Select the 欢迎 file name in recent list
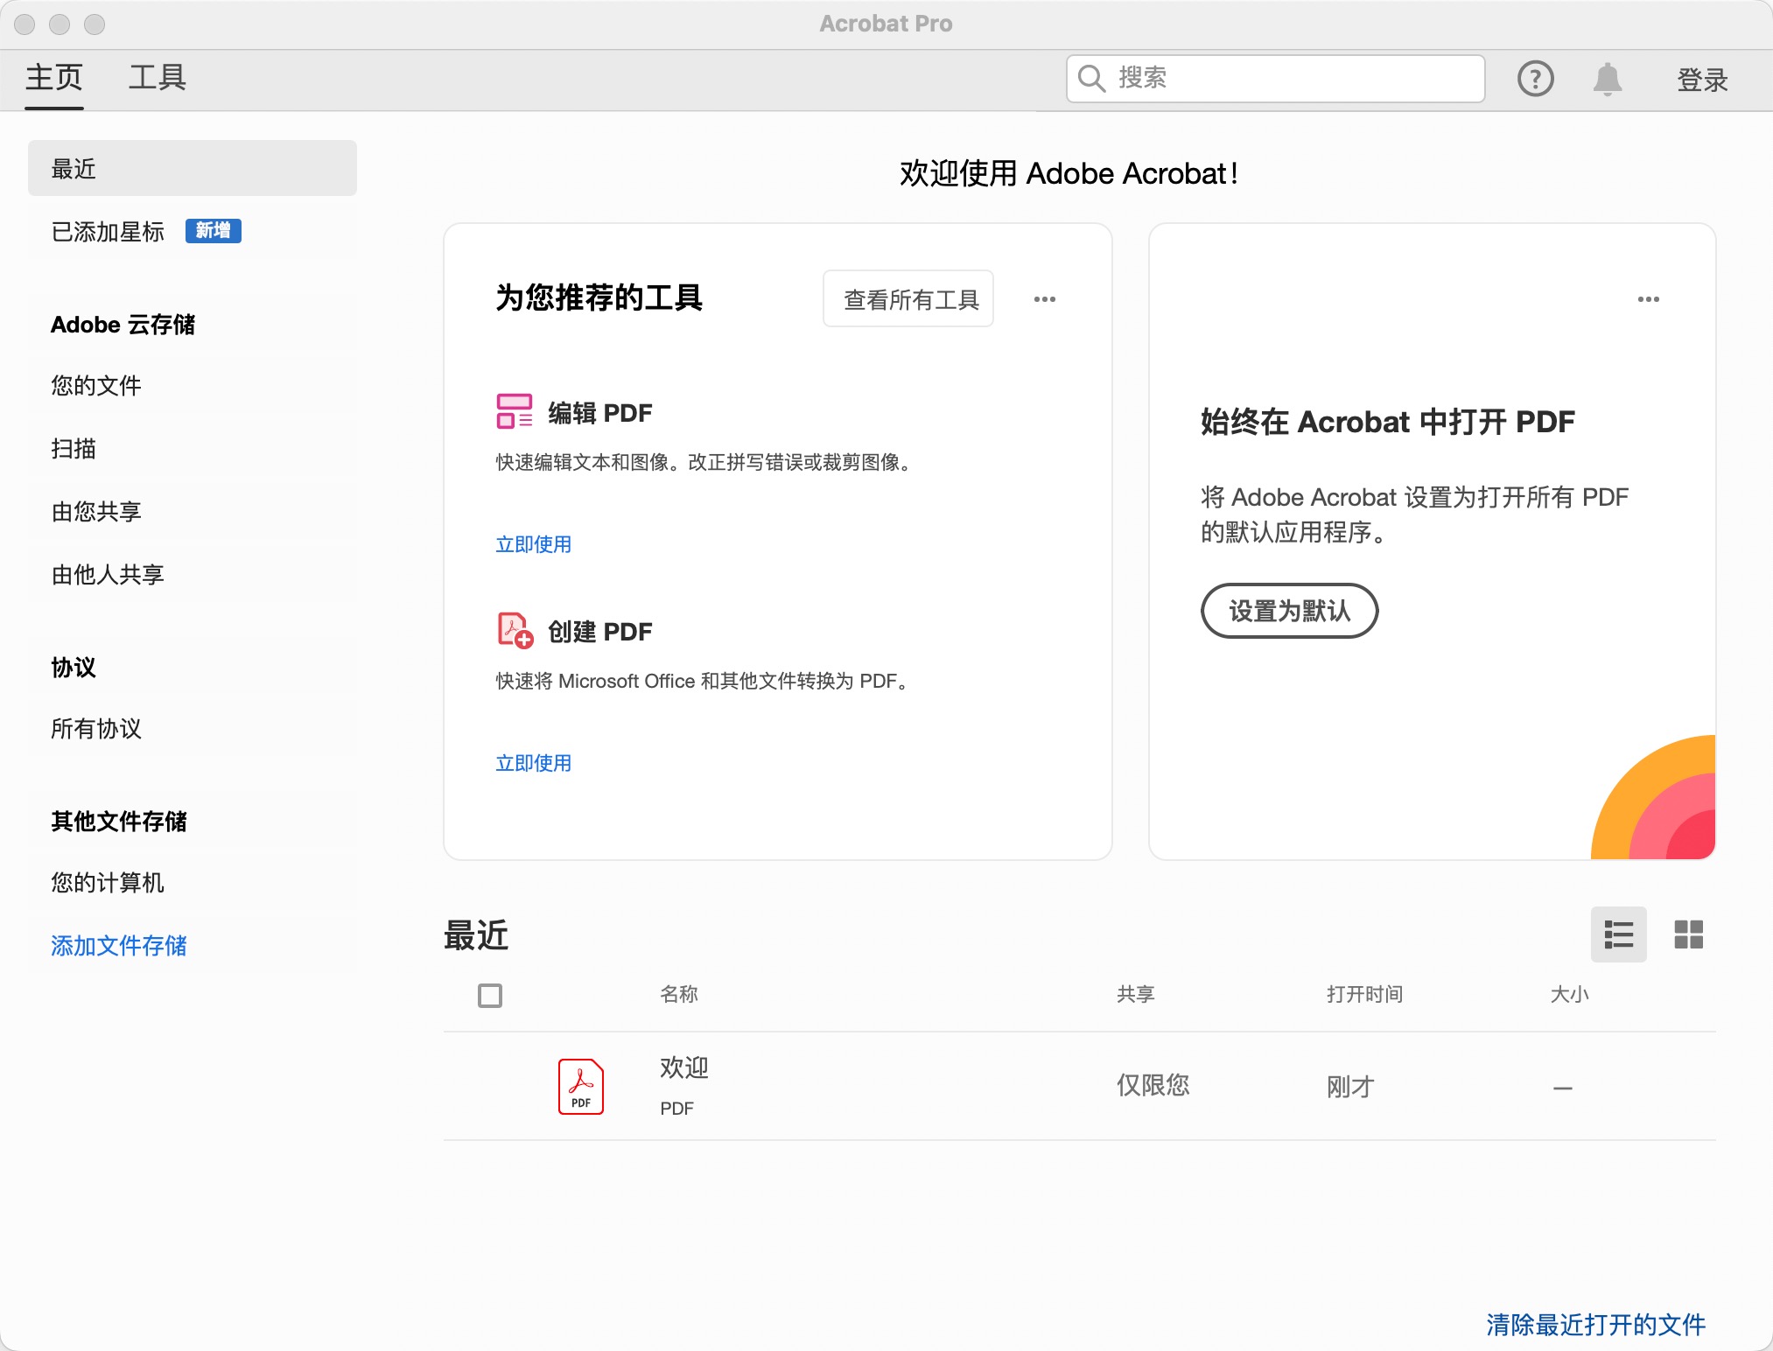This screenshot has width=1773, height=1351. pyautogui.click(x=684, y=1067)
